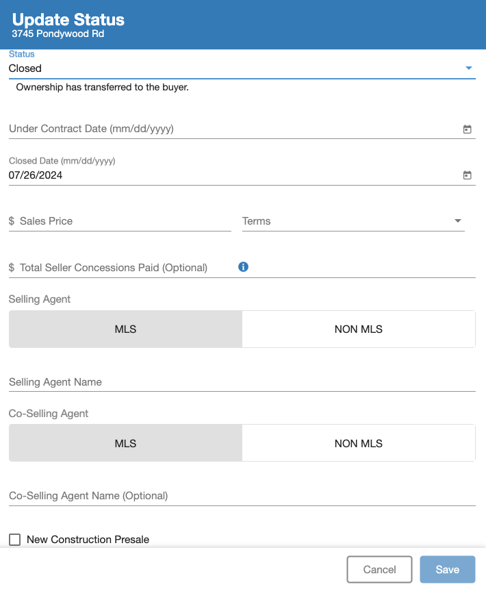Click the info icon beside Total Seller Concessions

[x=243, y=267]
